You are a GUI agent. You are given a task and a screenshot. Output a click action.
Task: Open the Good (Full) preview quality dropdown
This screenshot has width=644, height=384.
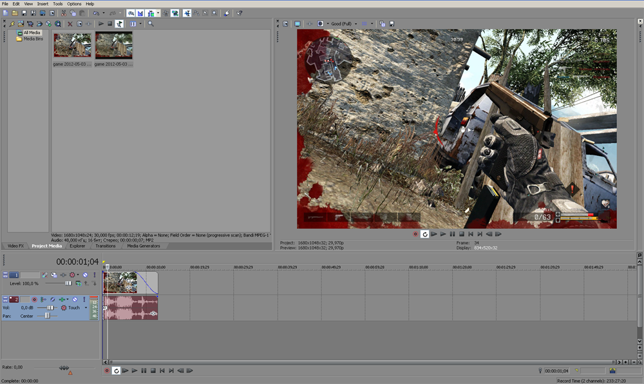click(x=343, y=24)
